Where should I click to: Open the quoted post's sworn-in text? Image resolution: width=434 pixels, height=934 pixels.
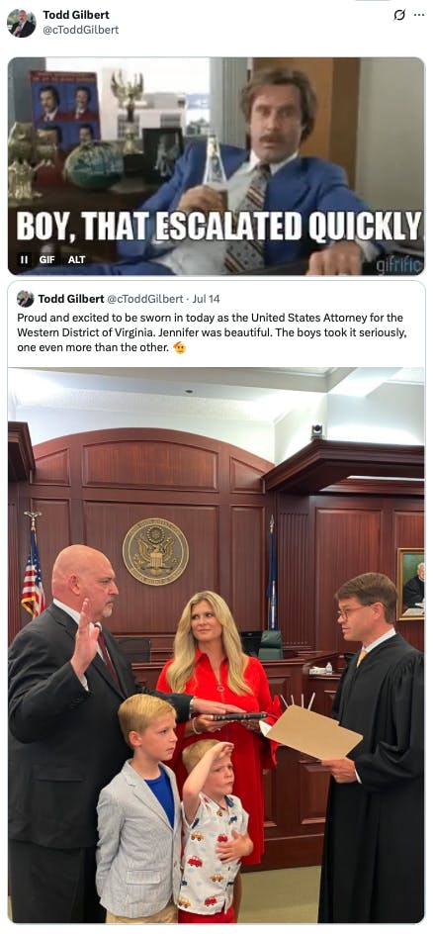(x=212, y=332)
